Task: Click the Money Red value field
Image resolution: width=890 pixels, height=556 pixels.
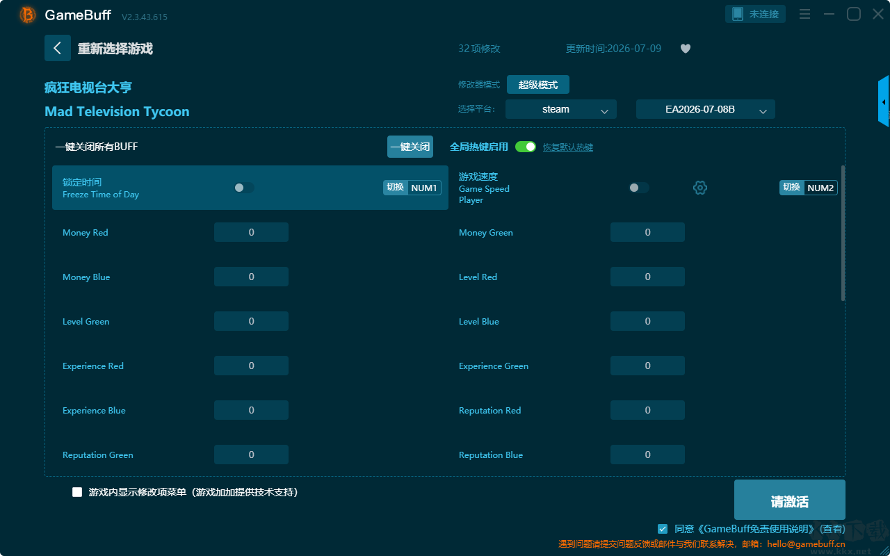Action: (251, 232)
